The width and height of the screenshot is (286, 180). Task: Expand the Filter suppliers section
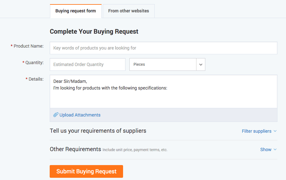coord(259,131)
